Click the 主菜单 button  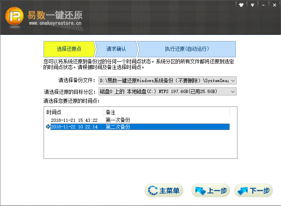pos(164,191)
